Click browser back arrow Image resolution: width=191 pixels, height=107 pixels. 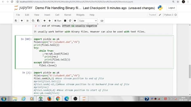[3, 2]
